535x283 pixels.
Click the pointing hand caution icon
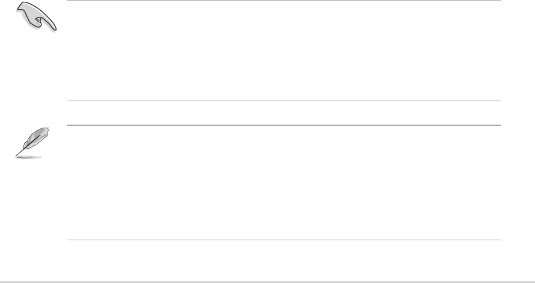click(35, 16)
